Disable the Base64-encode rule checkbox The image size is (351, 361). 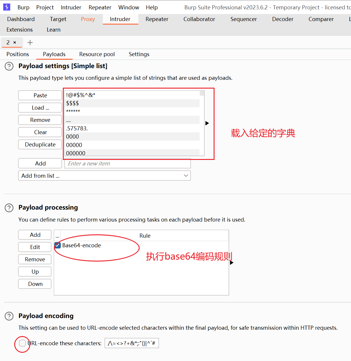(58, 246)
